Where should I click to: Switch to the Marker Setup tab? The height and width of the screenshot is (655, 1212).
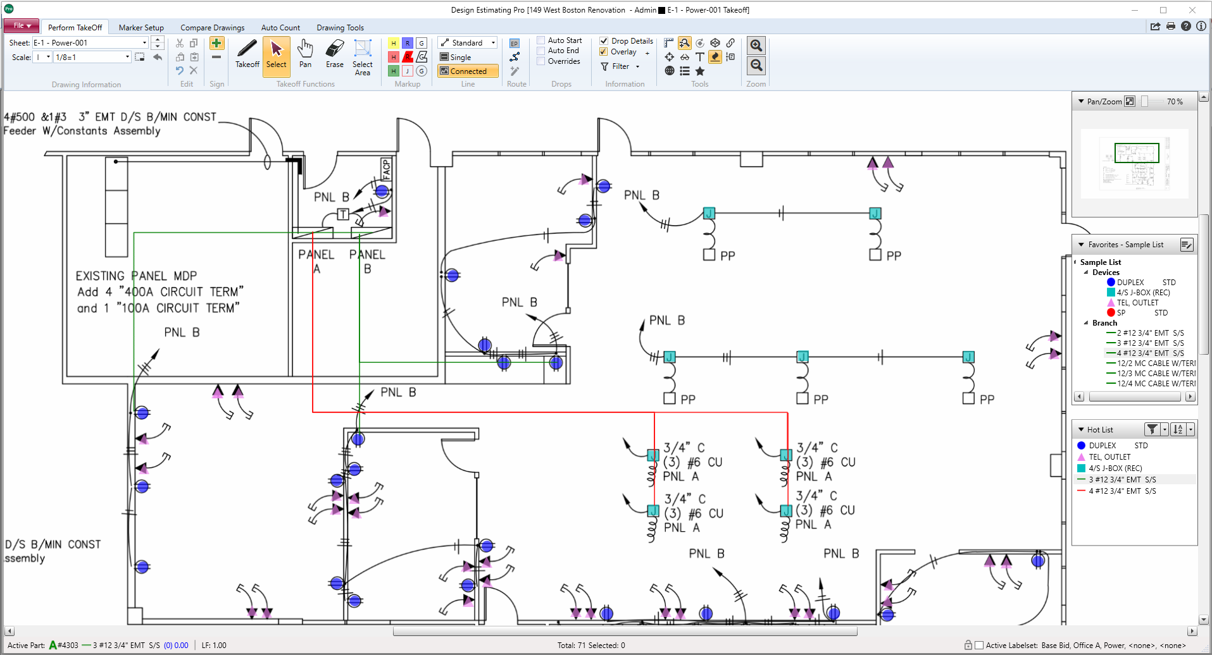[141, 27]
